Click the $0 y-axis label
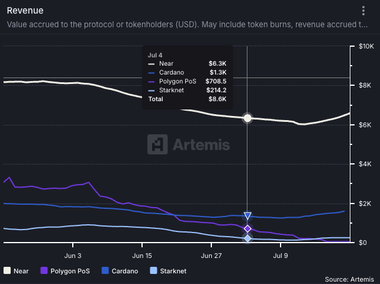This screenshot has width=380, height=284. pos(363,243)
